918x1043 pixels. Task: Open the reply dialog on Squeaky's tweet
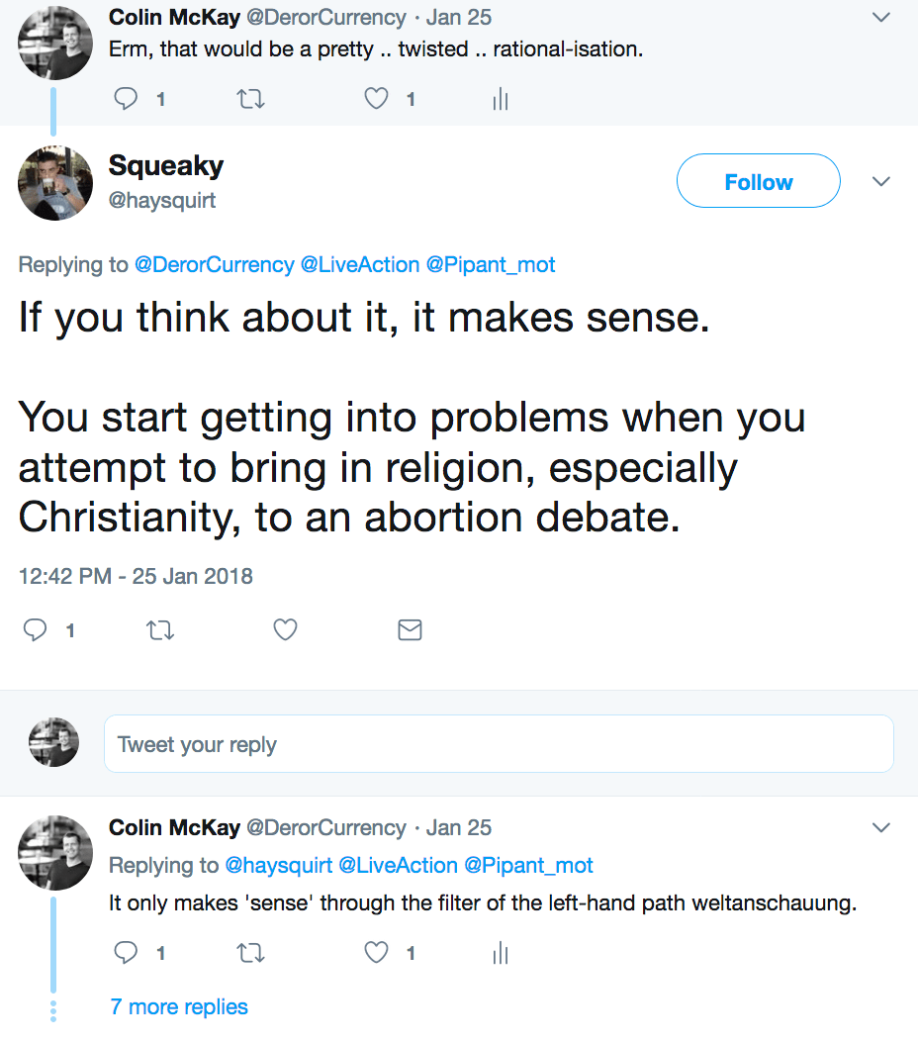(x=35, y=629)
